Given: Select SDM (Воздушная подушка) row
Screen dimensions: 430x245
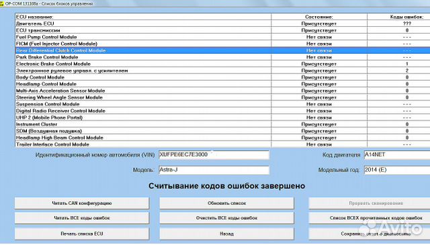Looking at the screenshot, I should pos(222,131).
